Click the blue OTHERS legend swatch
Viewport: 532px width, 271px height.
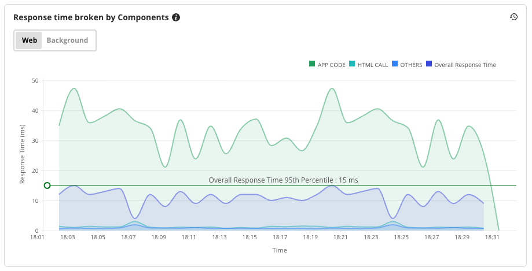(x=395, y=65)
